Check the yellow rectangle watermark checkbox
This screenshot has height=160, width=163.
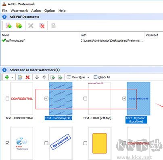(85, 143)
